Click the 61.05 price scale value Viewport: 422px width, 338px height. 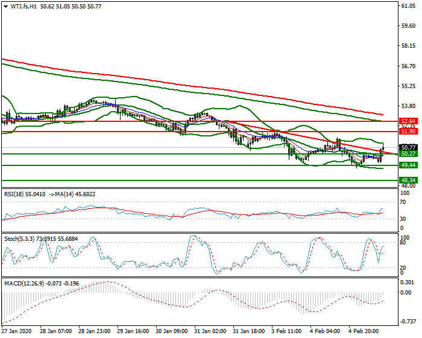408,6
